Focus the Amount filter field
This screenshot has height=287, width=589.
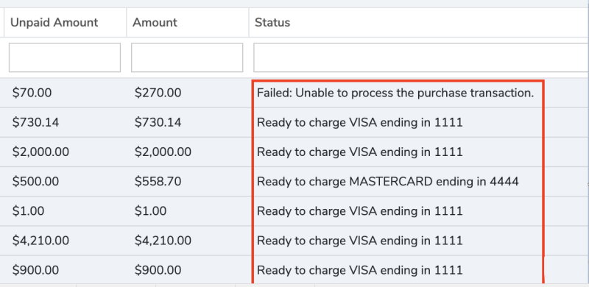[187, 57]
